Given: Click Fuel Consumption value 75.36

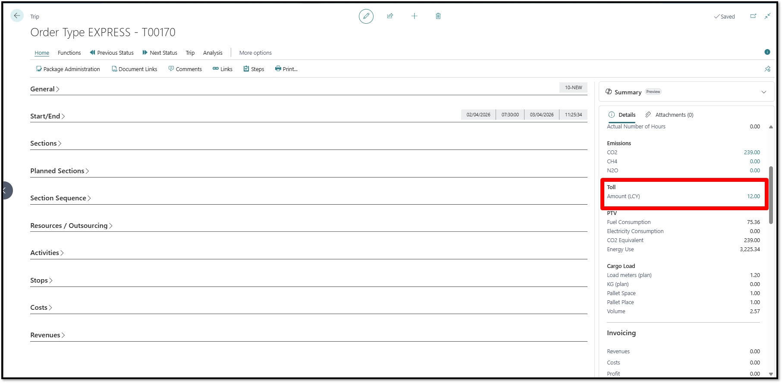Looking at the screenshot, I should [x=754, y=222].
